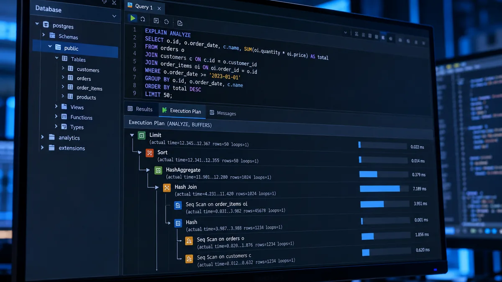The height and width of the screenshot is (282, 502).
Task: Open the Messages tab
Action: [223, 113]
